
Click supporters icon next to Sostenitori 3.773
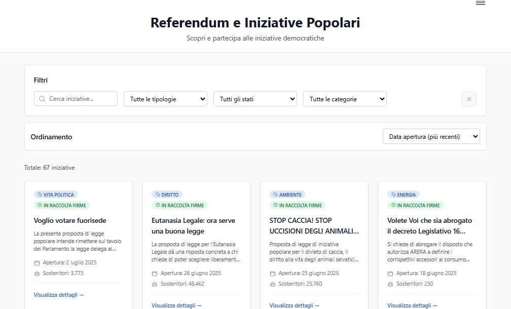[36, 273]
